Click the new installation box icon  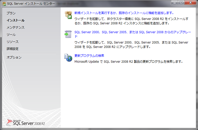(68, 15)
